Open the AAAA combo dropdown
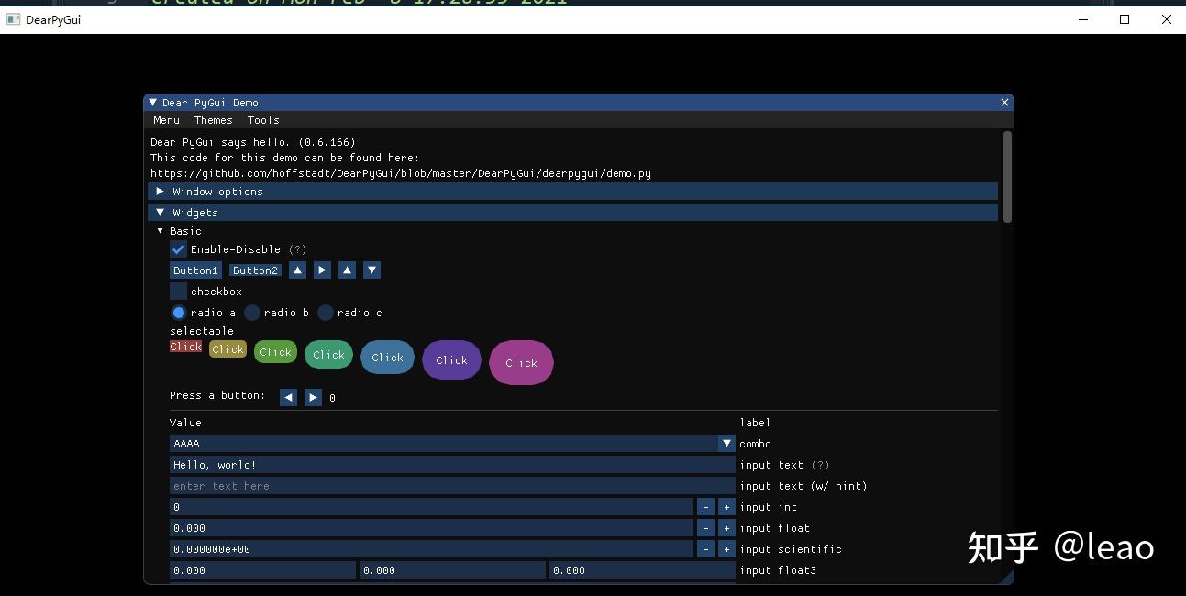This screenshot has width=1186, height=596. pyautogui.click(x=726, y=443)
